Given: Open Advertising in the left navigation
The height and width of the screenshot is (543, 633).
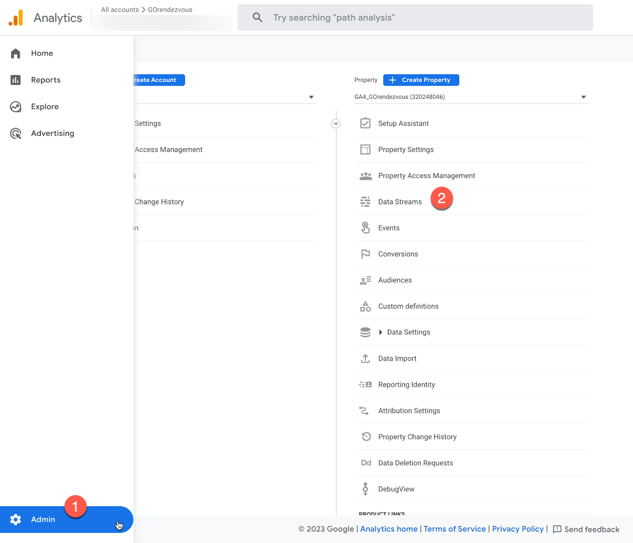Looking at the screenshot, I should (66, 134).
